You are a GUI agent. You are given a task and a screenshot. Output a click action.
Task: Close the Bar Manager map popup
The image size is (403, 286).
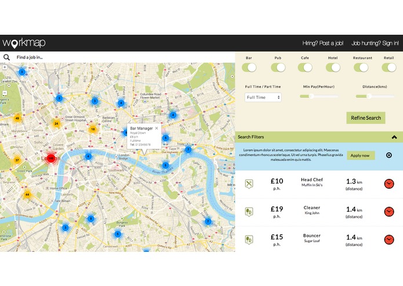(x=157, y=128)
